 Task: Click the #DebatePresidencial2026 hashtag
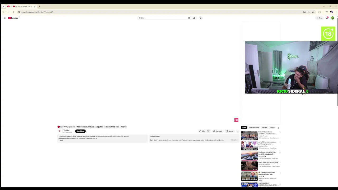point(104,136)
